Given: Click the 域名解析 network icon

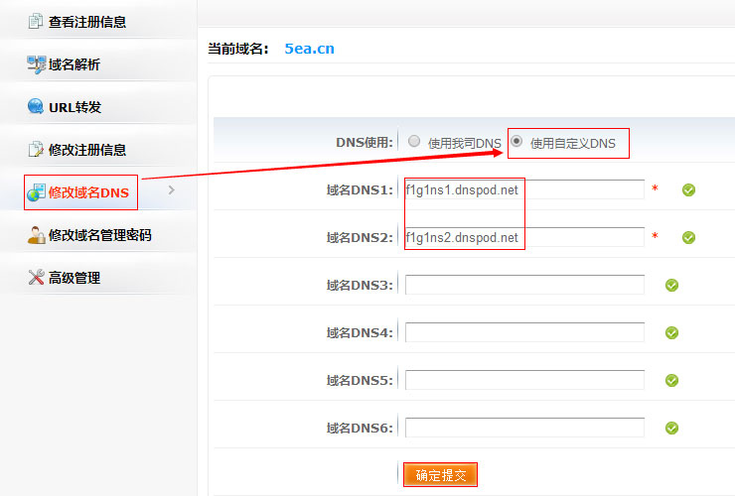Looking at the screenshot, I should click(36, 64).
